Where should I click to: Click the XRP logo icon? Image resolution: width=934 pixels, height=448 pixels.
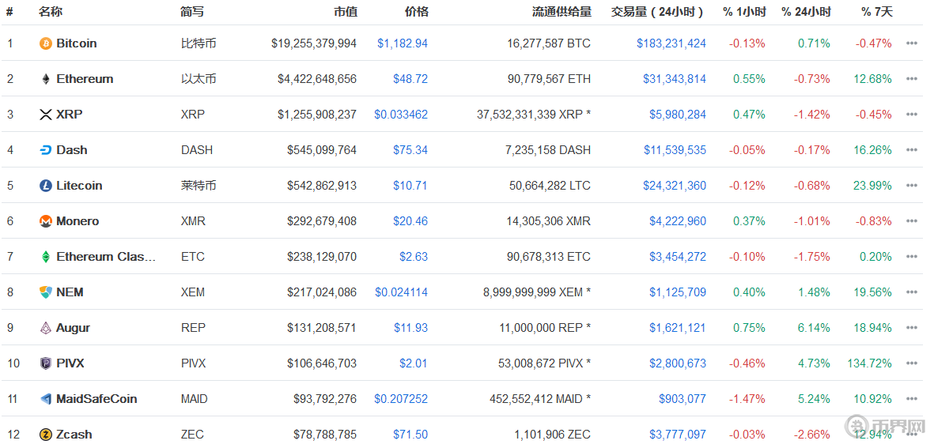click(46, 115)
